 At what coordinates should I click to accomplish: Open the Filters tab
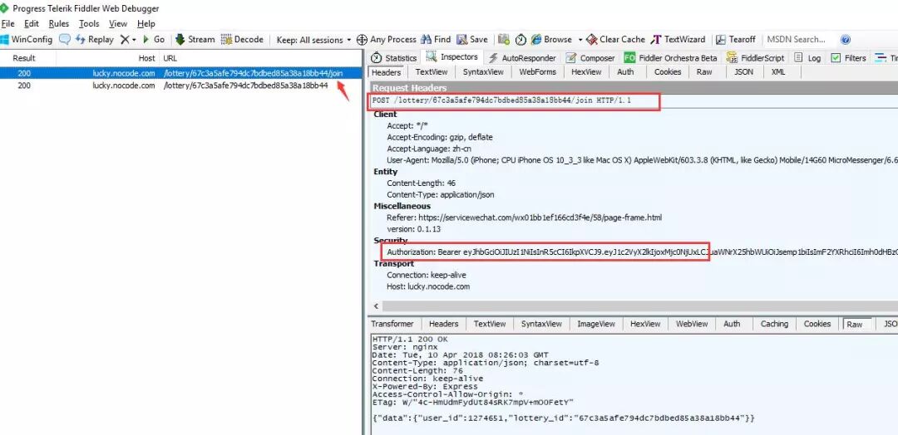click(849, 58)
